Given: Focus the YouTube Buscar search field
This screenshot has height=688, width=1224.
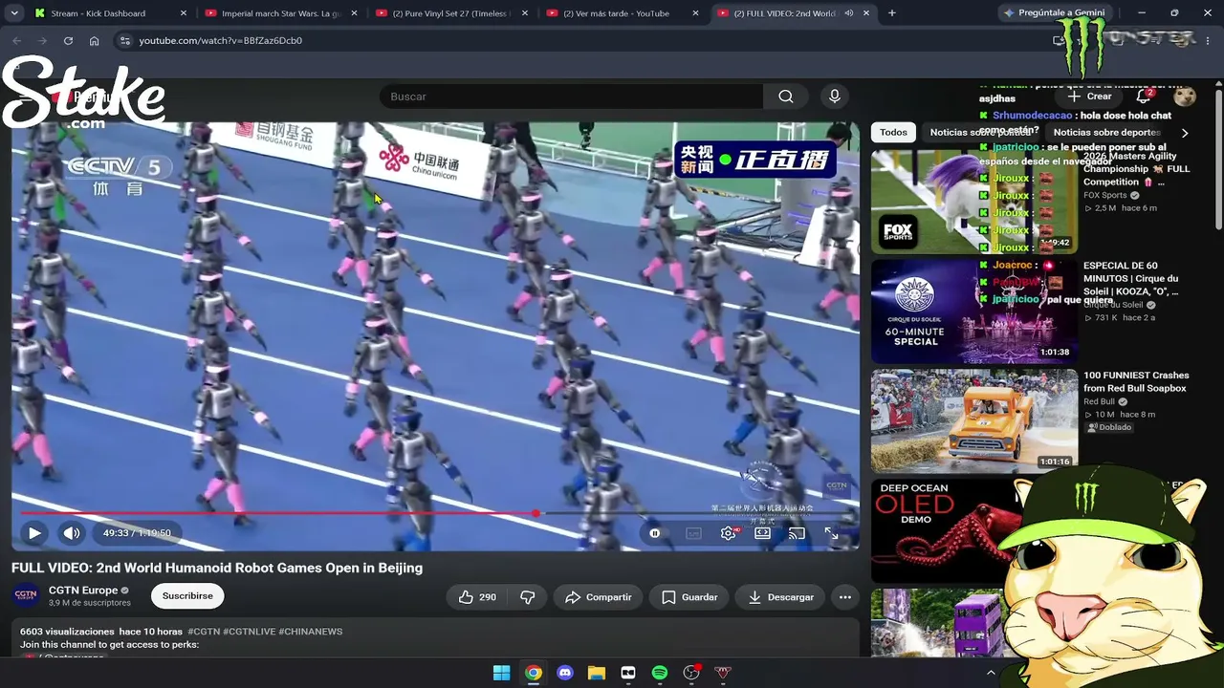Looking at the screenshot, I should (x=571, y=97).
